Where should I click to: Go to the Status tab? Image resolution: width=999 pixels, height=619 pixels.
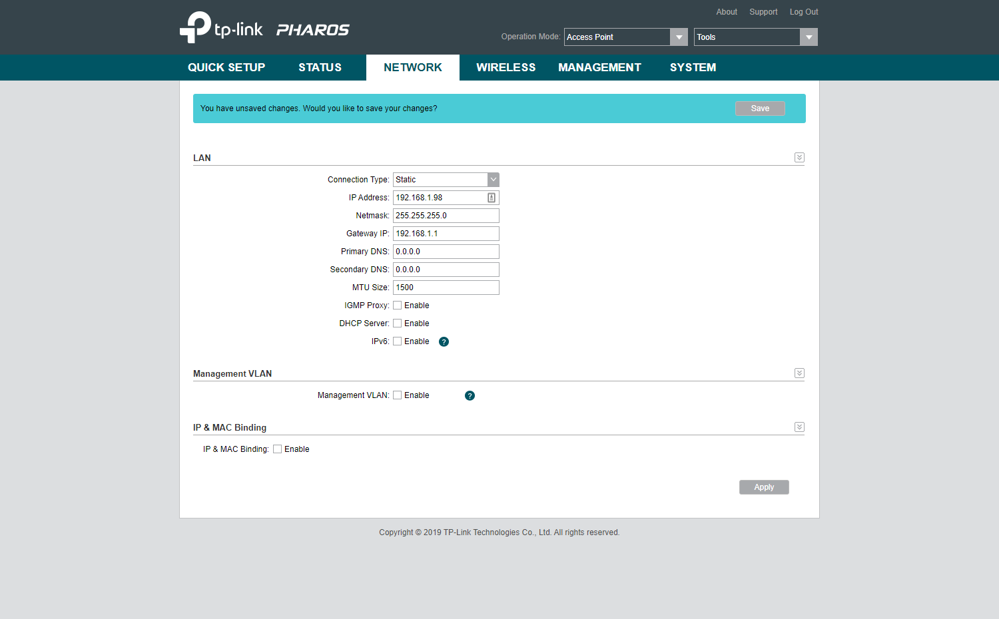coord(320,67)
